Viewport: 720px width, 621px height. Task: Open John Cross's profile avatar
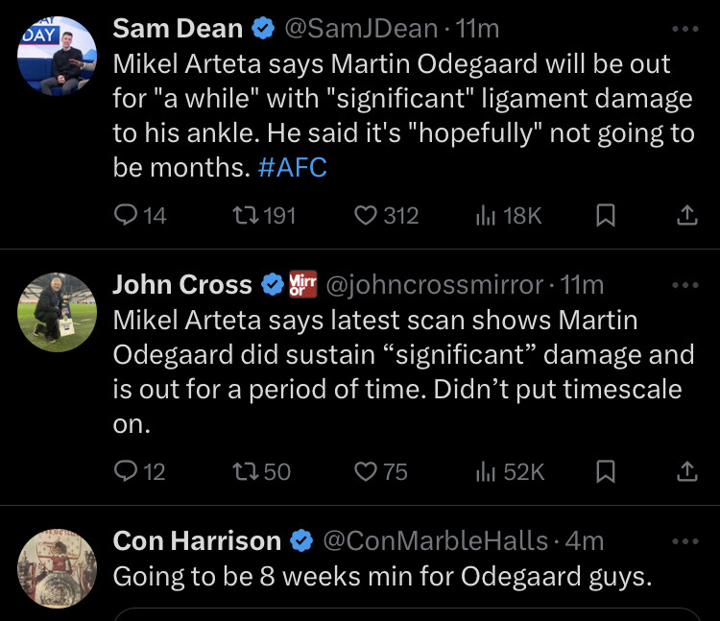click(x=57, y=311)
